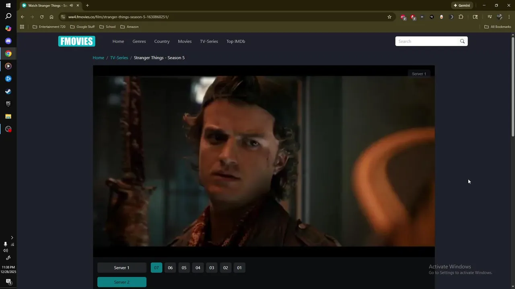Open the media controls music-note icon
Screen dimensions: 515x289
click(x=490, y=17)
